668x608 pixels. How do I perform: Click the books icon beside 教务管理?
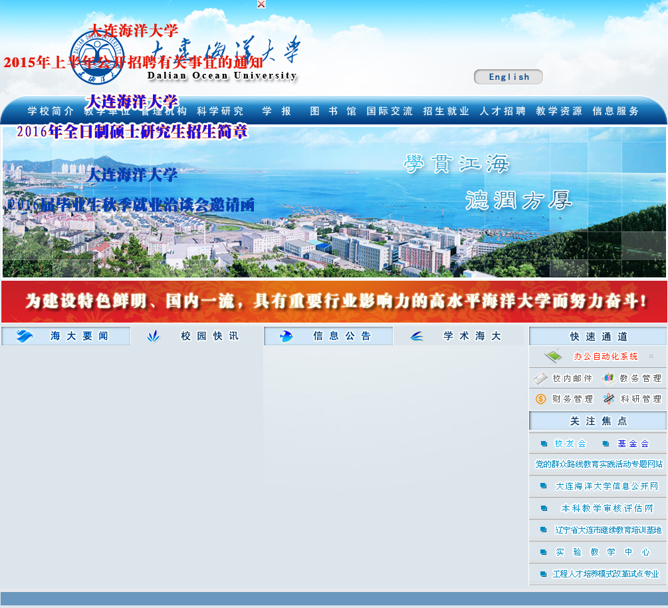608,379
